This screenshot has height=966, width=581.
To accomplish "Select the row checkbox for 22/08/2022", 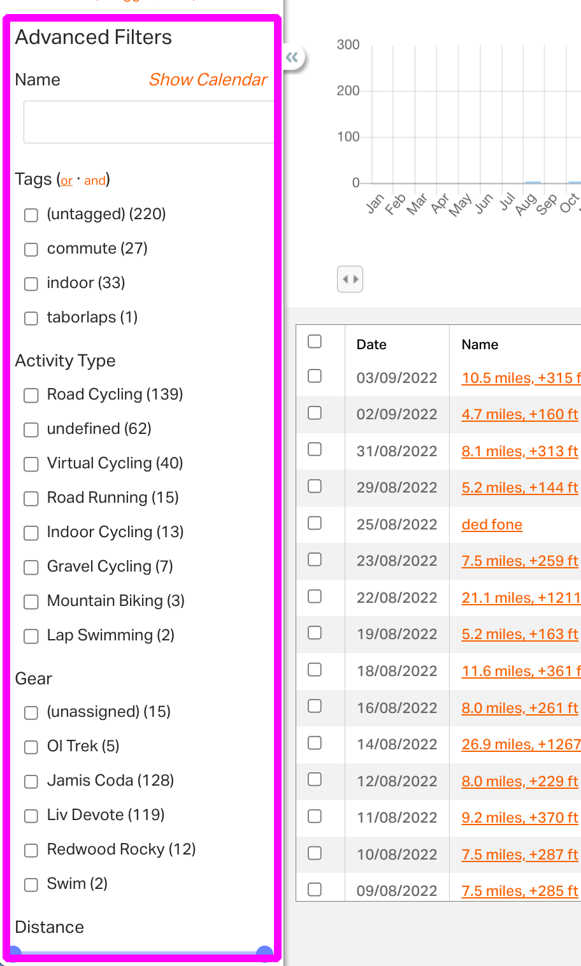I will click(x=315, y=596).
